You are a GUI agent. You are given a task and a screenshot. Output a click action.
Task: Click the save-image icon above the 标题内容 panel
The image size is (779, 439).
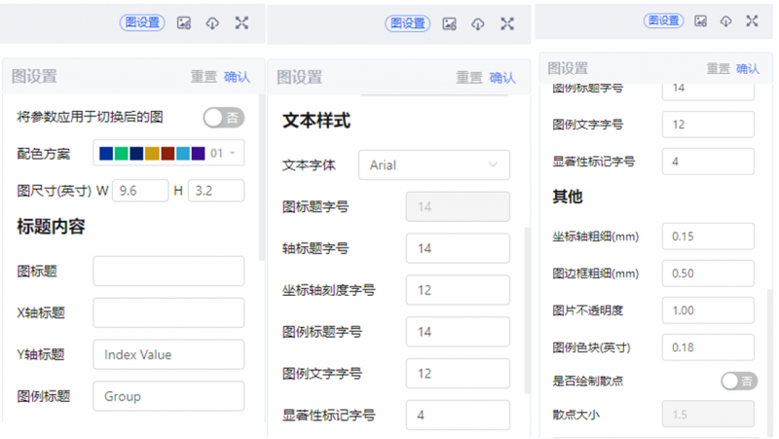coord(184,23)
